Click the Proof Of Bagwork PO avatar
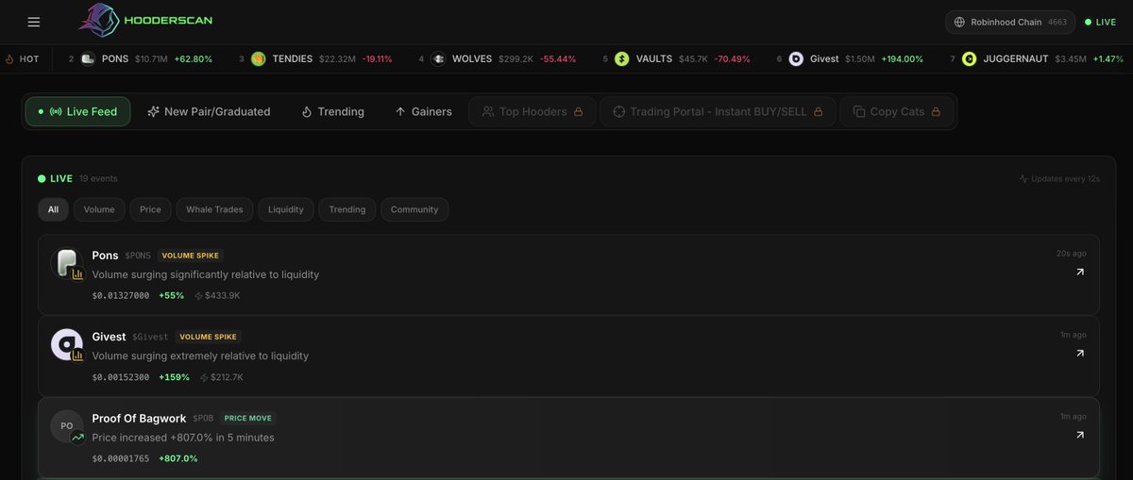The width and height of the screenshot is (1133, 480). 67,426
